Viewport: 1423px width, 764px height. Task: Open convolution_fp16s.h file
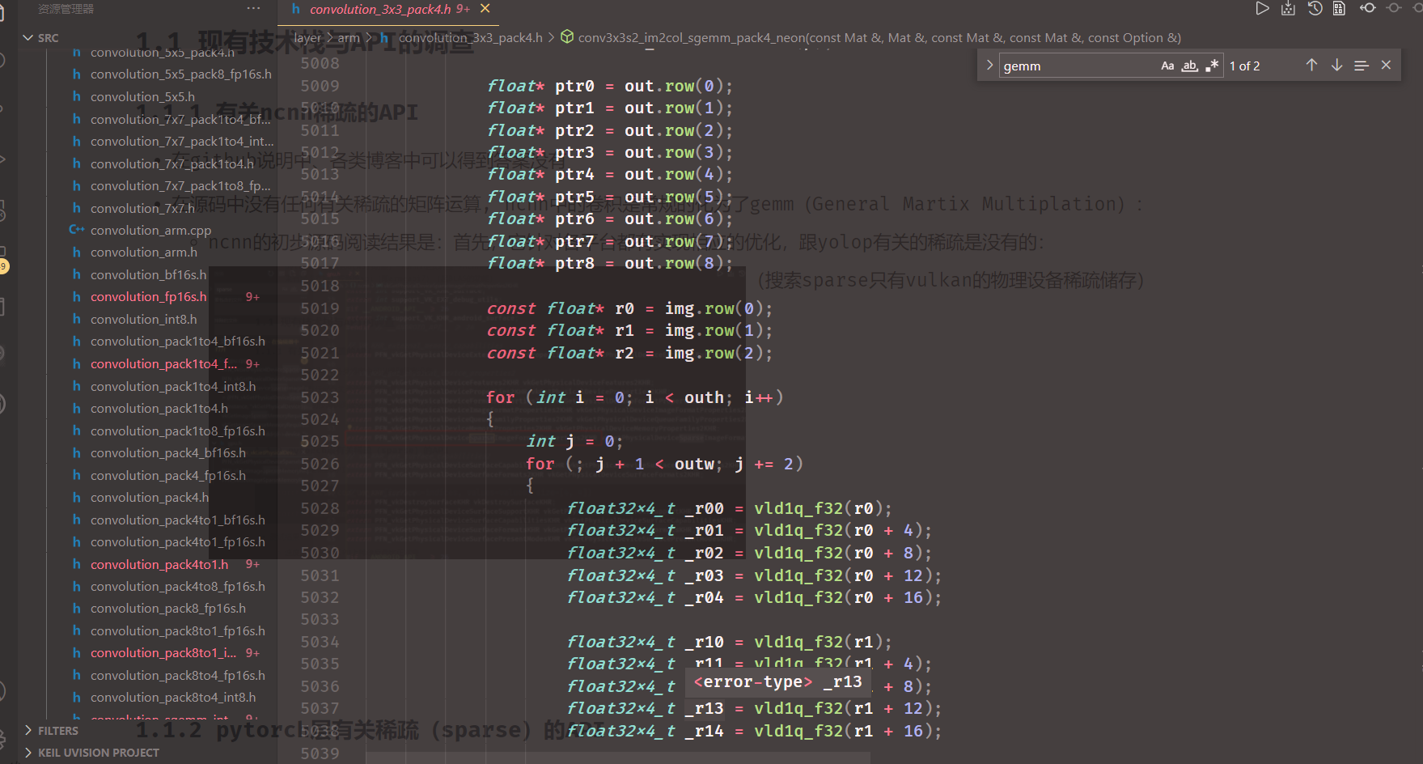[x=149, y=297]
